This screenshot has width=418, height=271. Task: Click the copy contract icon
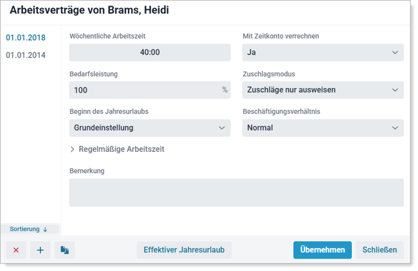point(64,250)
